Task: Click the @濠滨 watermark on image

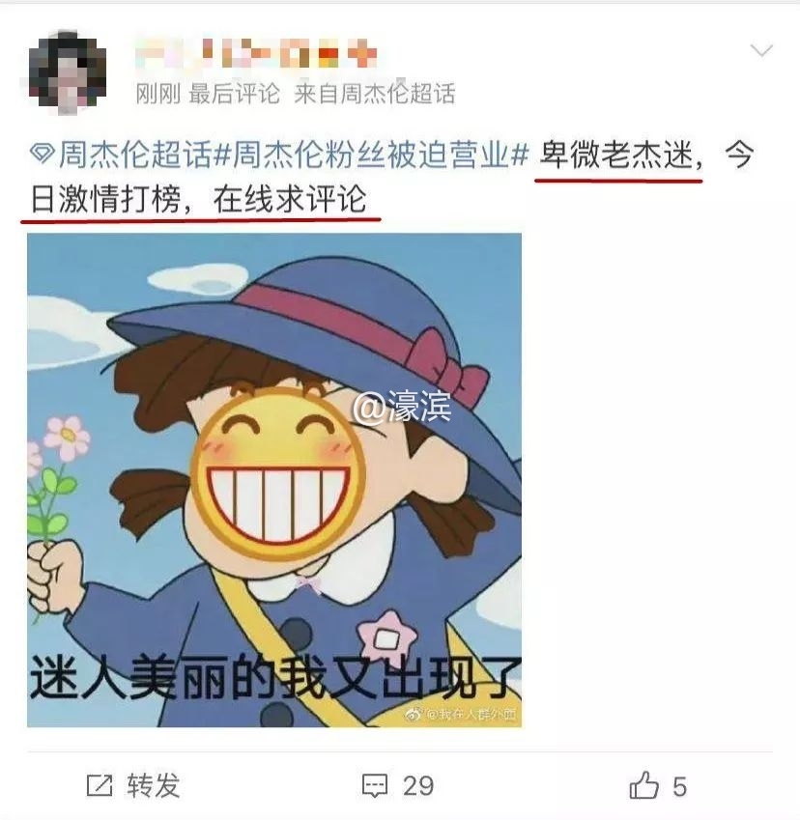Action: 402,408
